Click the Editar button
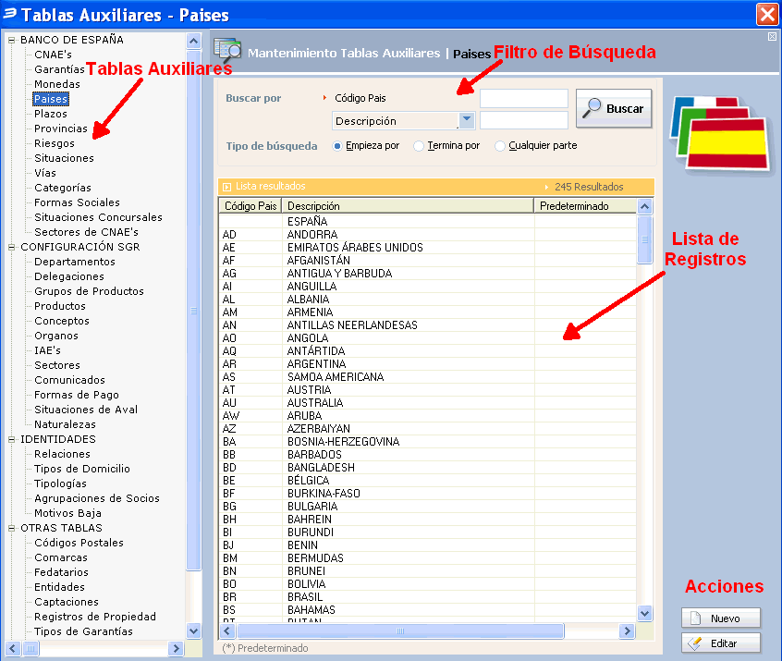Image resolution: width=782 pixels, height=661 pixels. [x=721, y=643]
